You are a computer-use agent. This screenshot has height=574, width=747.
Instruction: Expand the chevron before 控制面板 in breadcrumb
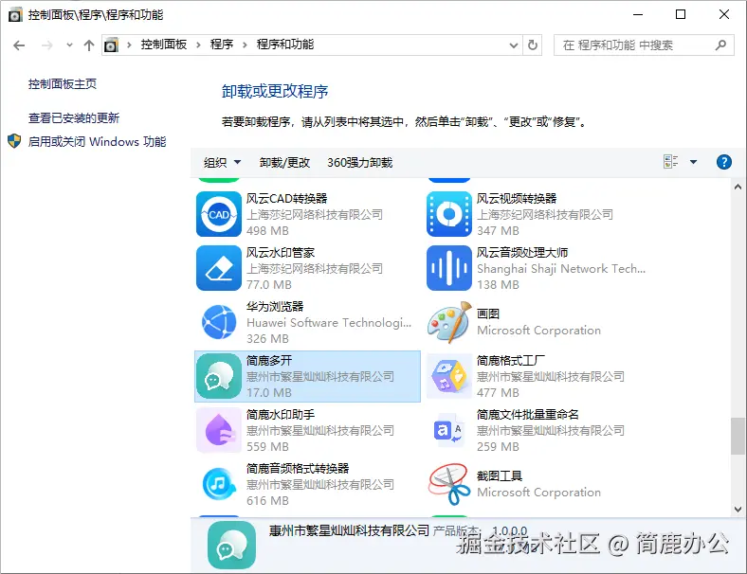[x=129, y=45]
